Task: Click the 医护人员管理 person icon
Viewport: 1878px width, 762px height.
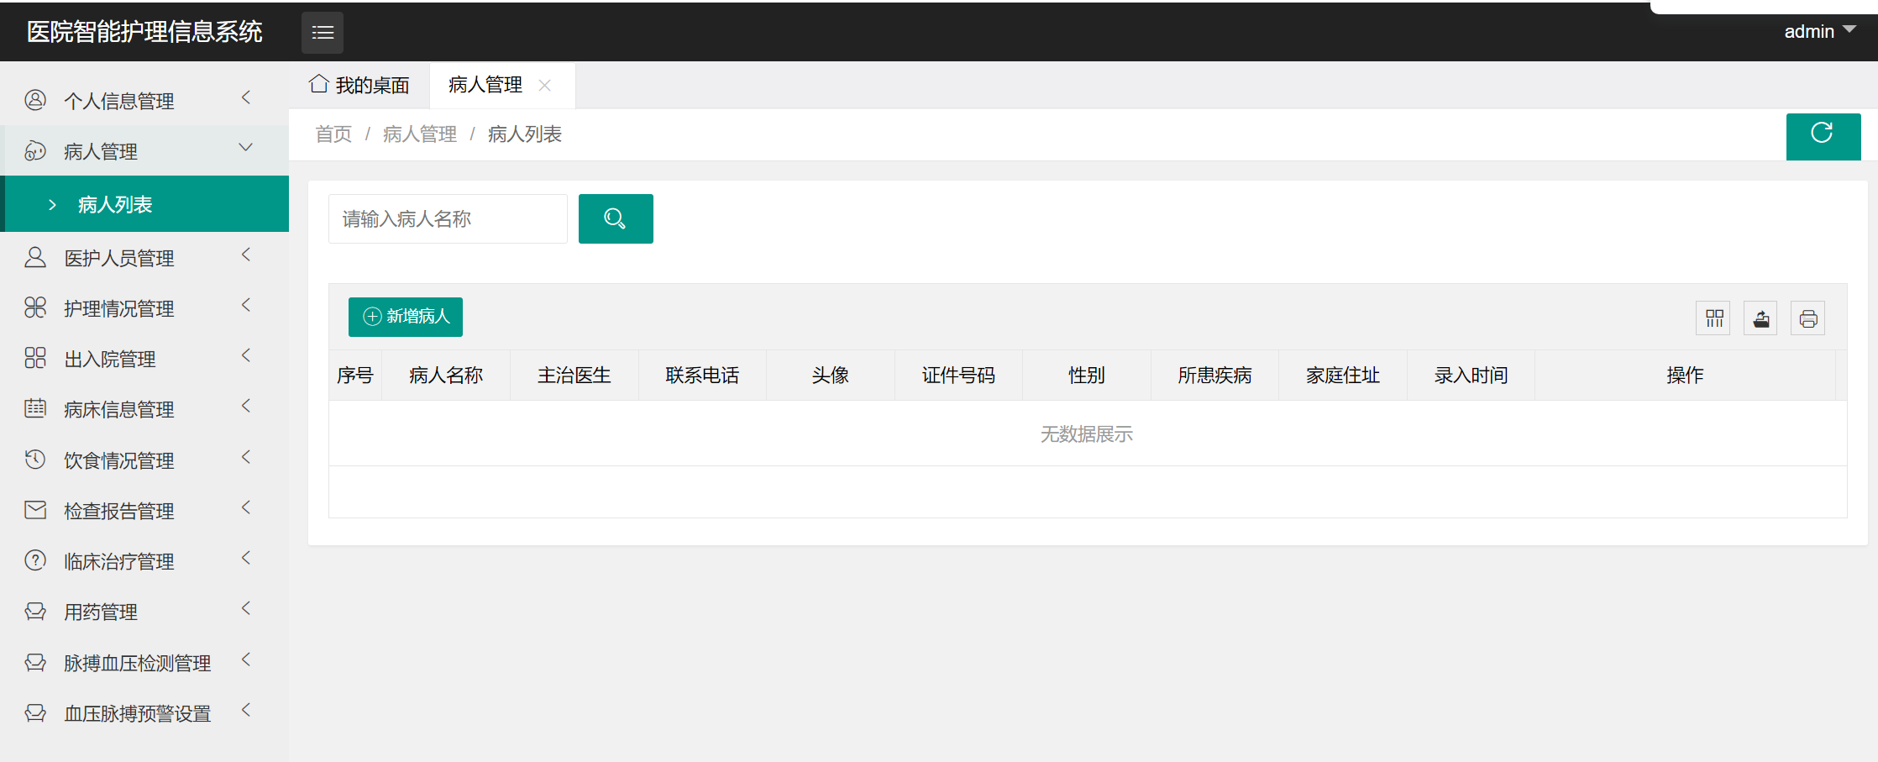Action: [35, 257]
